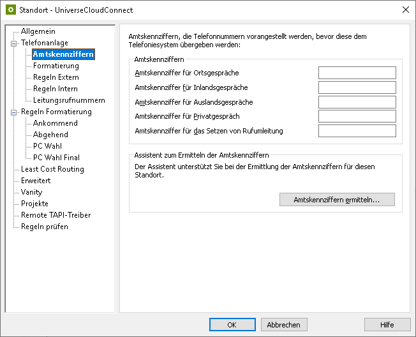Click the Ortsgespräche prefix input field
Image resolution: width=416 pixels, height=337 pixels.
coord(357,73)
